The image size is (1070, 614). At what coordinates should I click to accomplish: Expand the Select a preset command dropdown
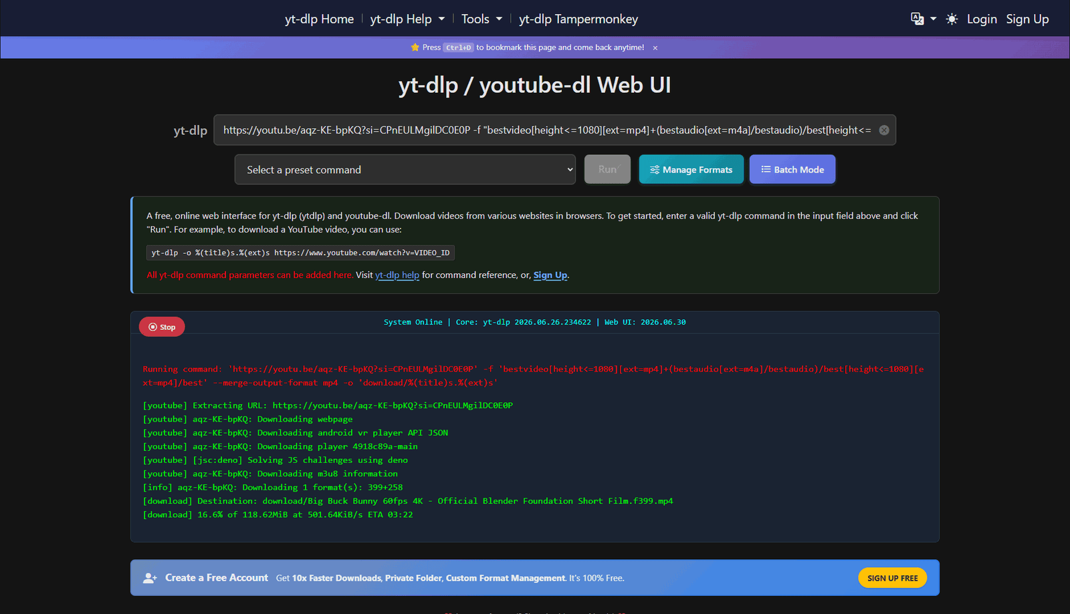405,170
